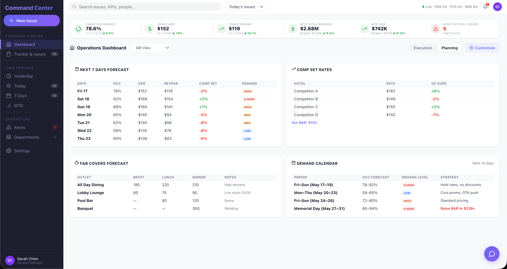Expand the Departments sidebar section
The height and width of the screenshot is (269, 507).
click(32, 137)
